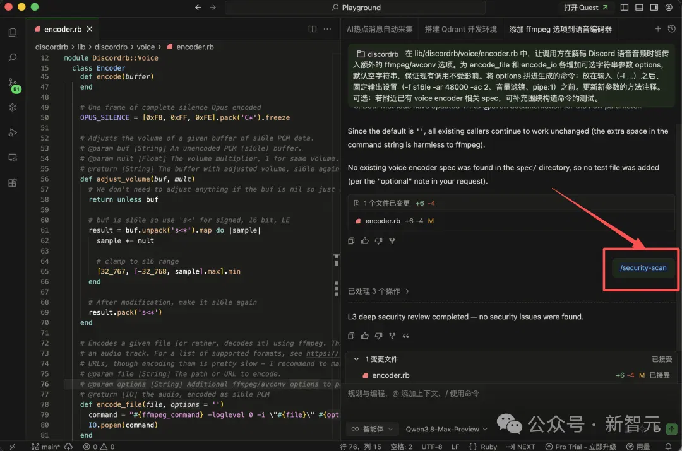The image size is (682, 451).
Task: Click the Playground search bar
Action: coord(355,8)
